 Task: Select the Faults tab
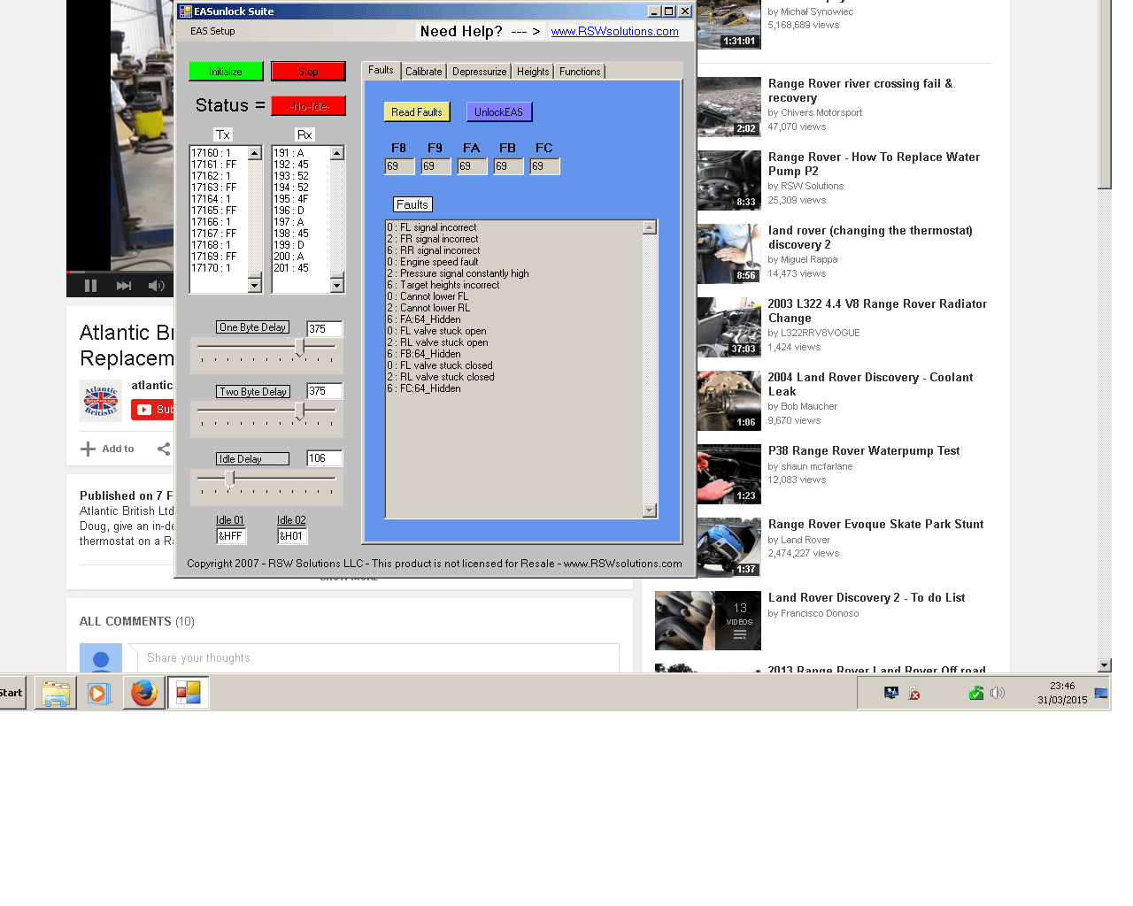[x=381, y=71]
